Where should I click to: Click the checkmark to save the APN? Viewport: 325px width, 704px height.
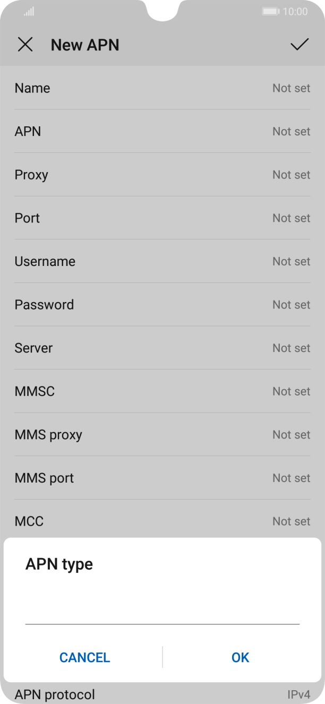[301, 44]
